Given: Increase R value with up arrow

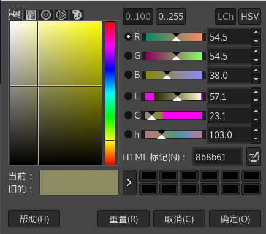Looking at the screenshot, I should pyautogui.click(x=256, y=33).
